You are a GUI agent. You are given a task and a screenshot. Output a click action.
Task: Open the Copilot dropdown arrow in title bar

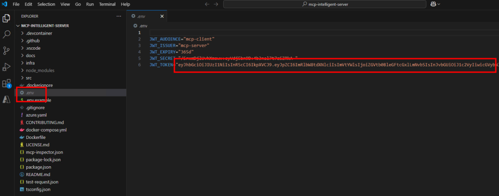(x=439, y=4)
